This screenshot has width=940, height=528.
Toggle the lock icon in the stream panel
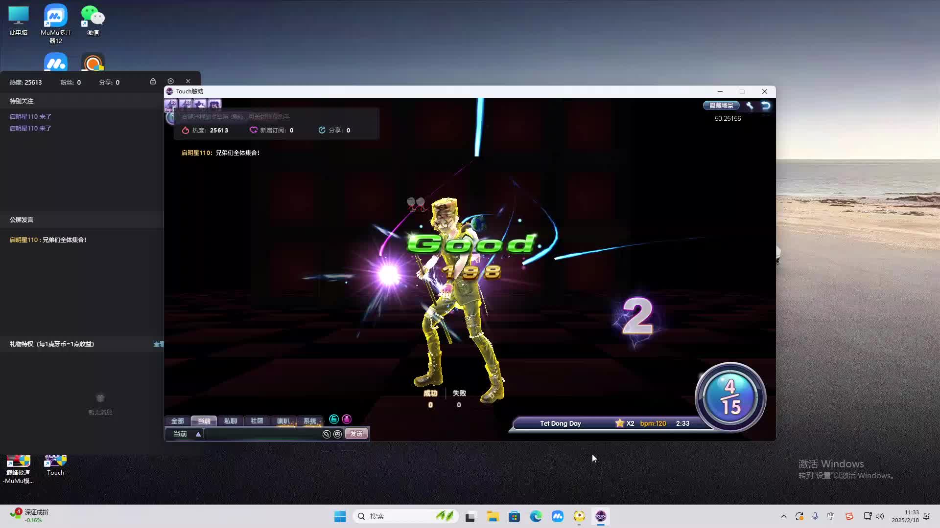(153, 81)
